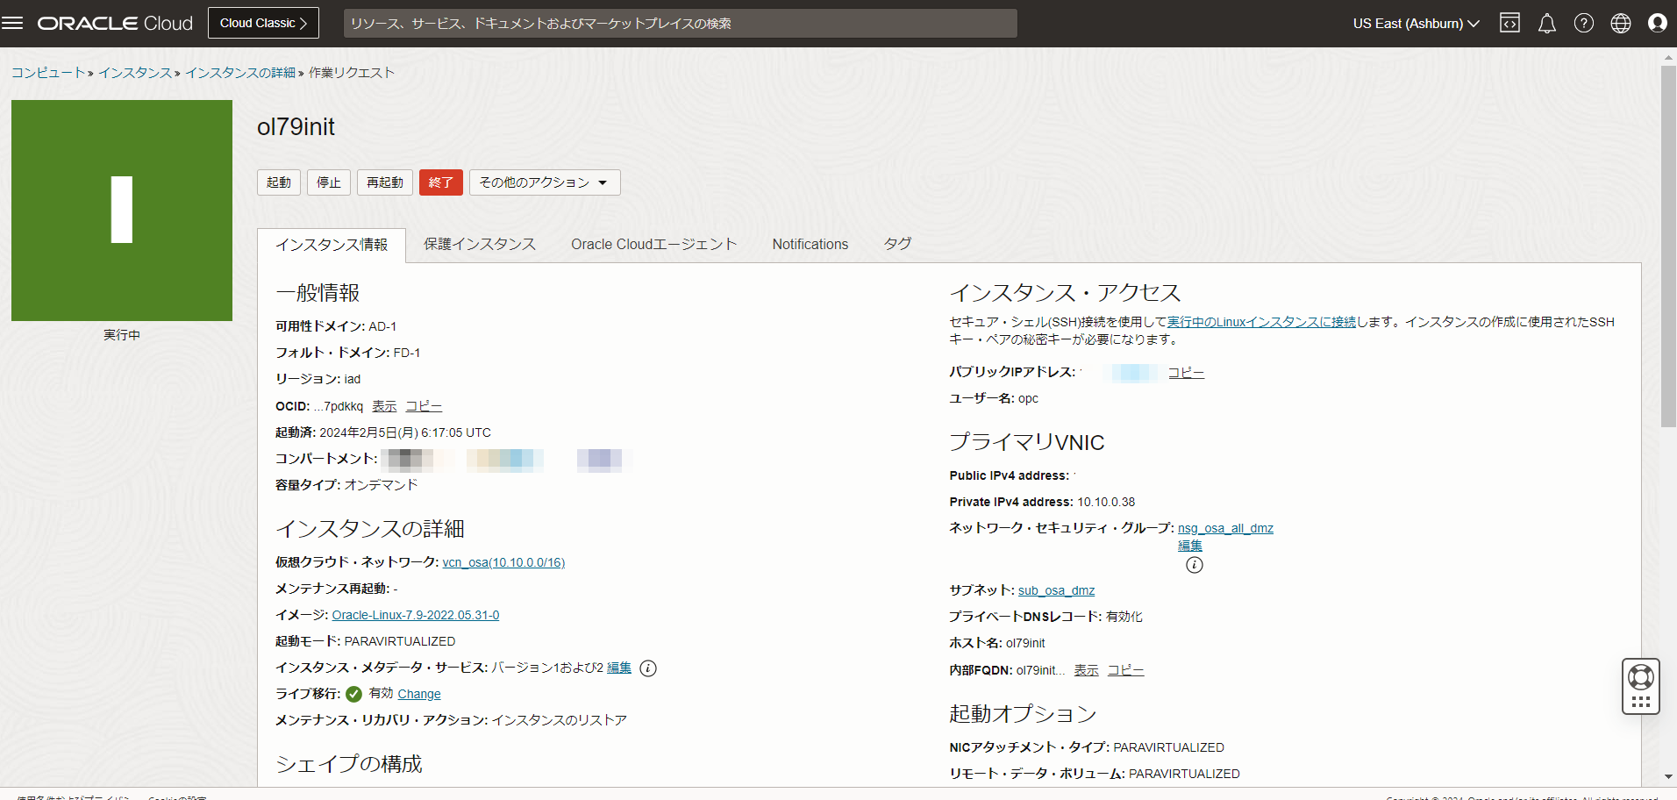The width and height of the screenshot is (1677, 800).
Task: Click the NICアタッチメント・タイプ PARAVIRTUALIZED value
Action: point(1169,747)
